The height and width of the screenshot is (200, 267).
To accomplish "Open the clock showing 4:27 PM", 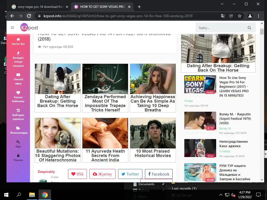I will [x=245, y=195].
